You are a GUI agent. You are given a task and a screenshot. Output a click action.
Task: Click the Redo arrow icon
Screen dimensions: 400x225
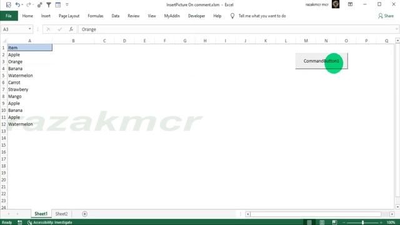[x=29, y=4]
